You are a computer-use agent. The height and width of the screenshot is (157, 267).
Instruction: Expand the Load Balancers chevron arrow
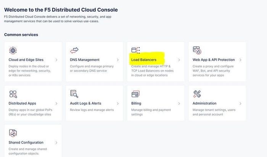pyautogui.click(x=179, y=60)
